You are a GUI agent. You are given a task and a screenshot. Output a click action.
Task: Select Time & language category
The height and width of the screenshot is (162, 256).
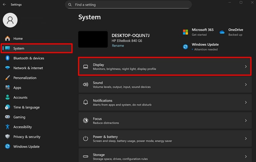pyautogui.click(x=37, y=107)
